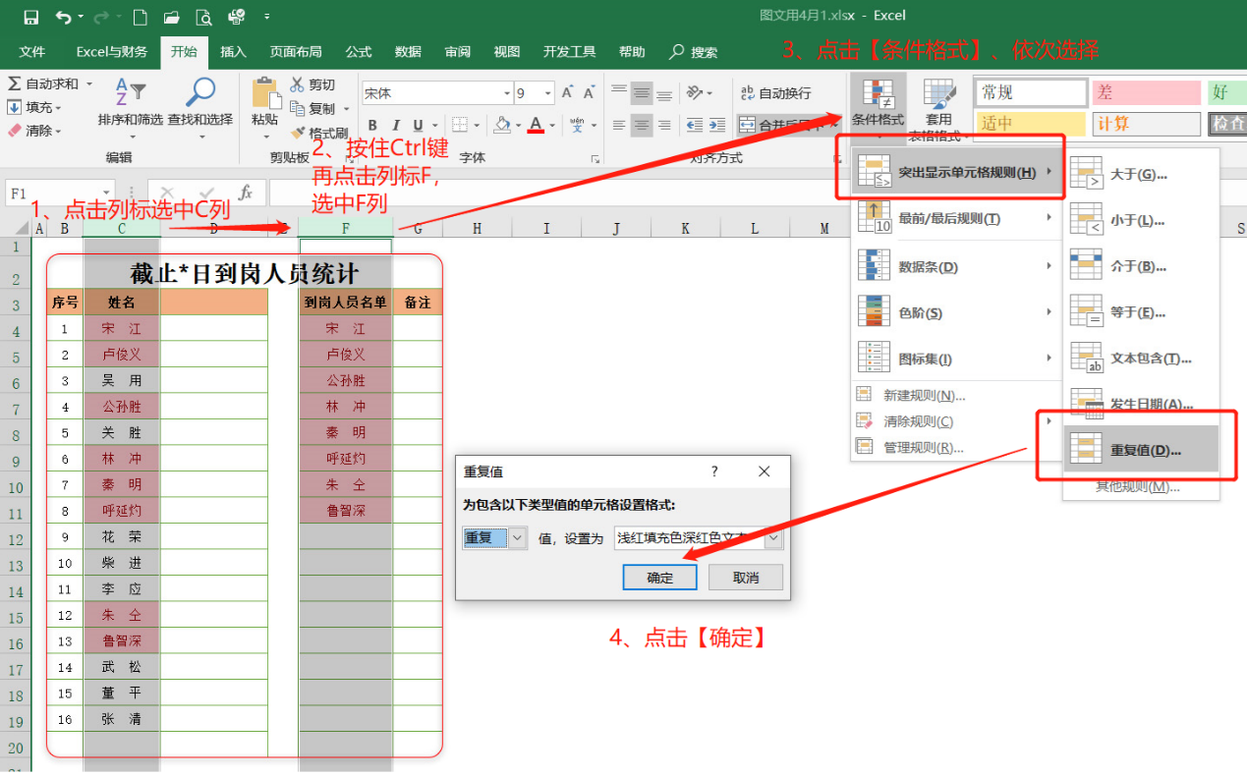Viewport: 1247px width, 776px height.
Task: Undo the last action
Action: pyautogui.click(x=64, y=17)
